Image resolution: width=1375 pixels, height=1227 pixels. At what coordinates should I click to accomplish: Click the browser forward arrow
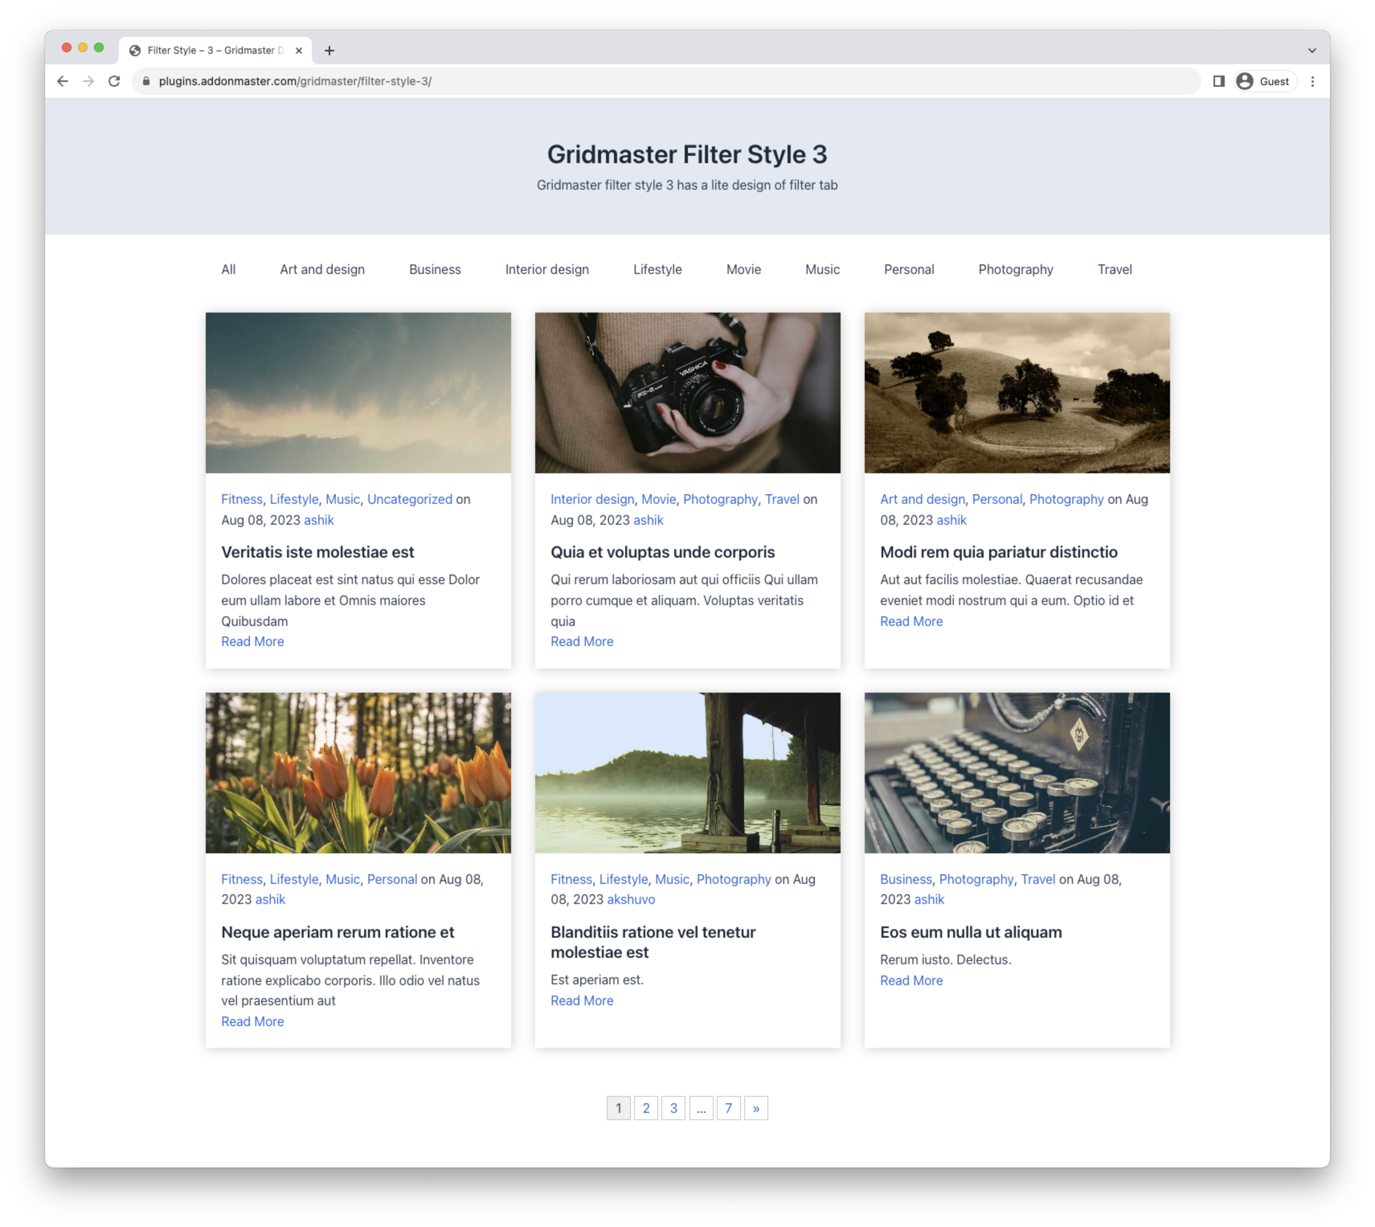click(x=88, y=81)
